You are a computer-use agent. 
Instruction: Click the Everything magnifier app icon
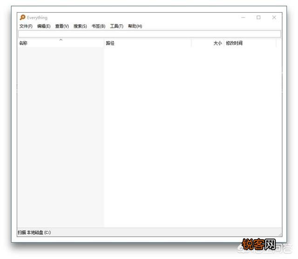point(22,17)
